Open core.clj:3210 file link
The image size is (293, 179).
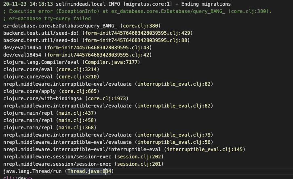click(78, 77)
